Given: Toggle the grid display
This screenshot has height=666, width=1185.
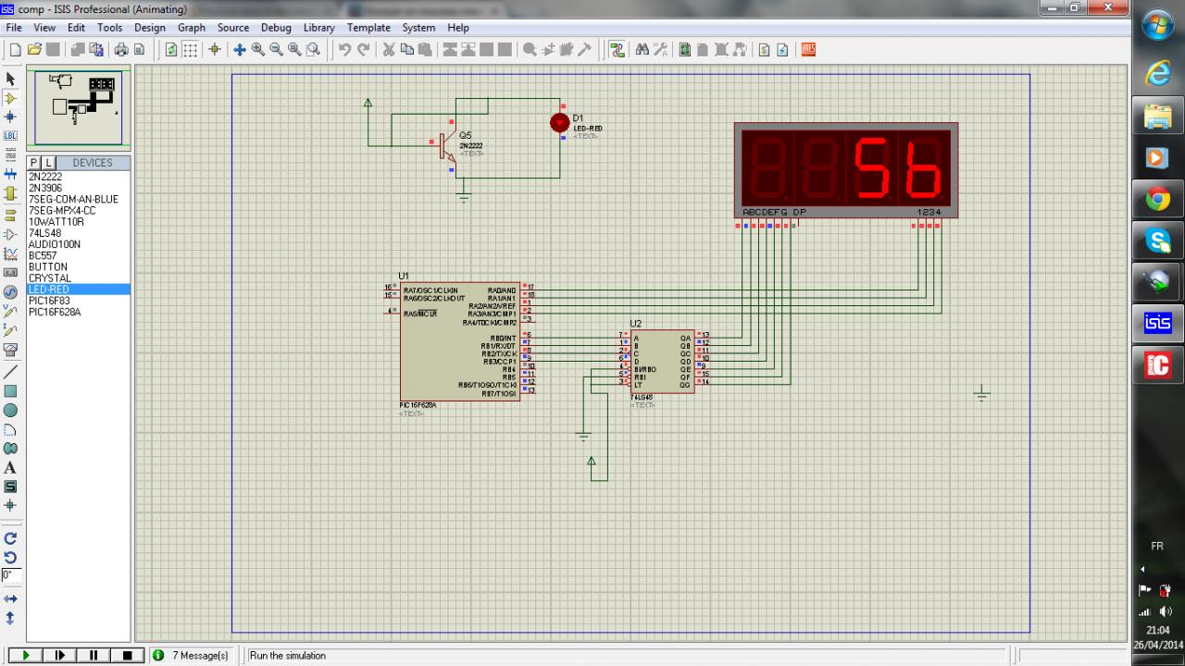Looking at the screenshot, I should (190, 50).
